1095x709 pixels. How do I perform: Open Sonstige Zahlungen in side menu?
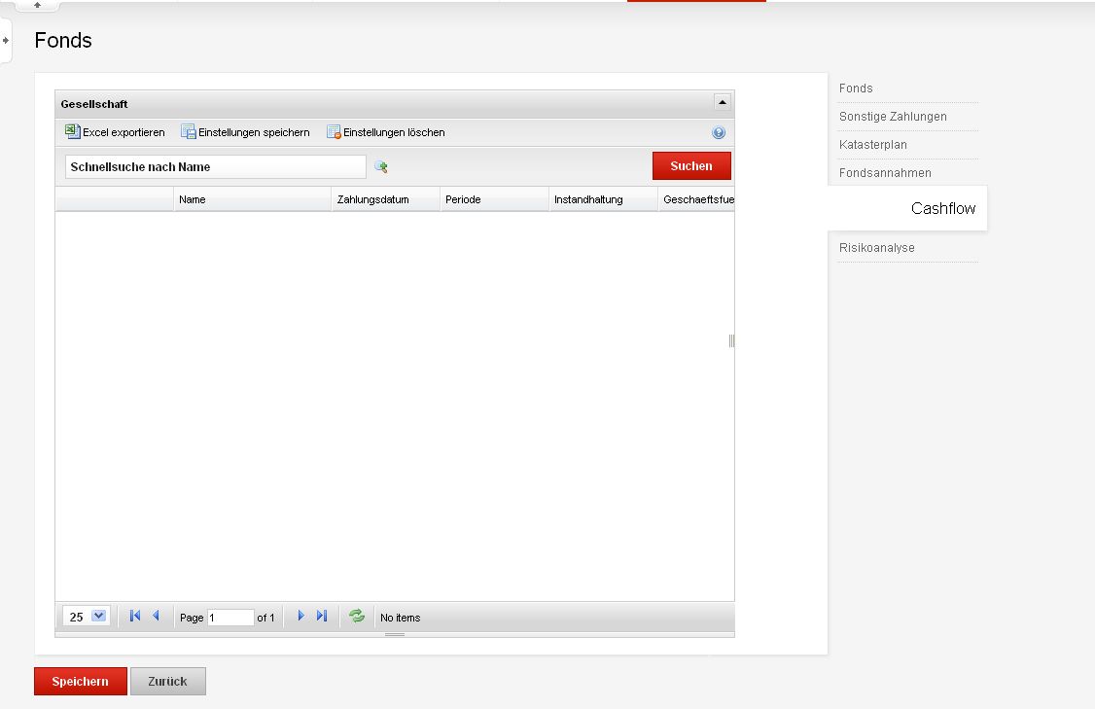(893, 117)
